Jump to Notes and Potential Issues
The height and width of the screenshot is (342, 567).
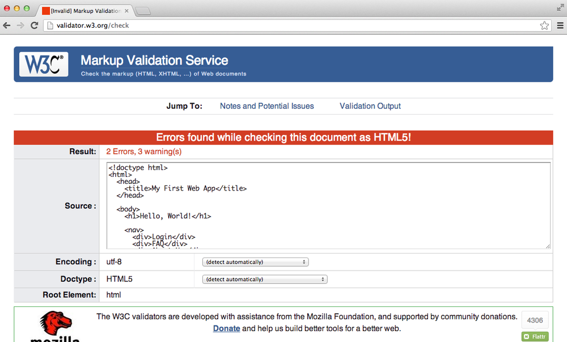(266, 105)
